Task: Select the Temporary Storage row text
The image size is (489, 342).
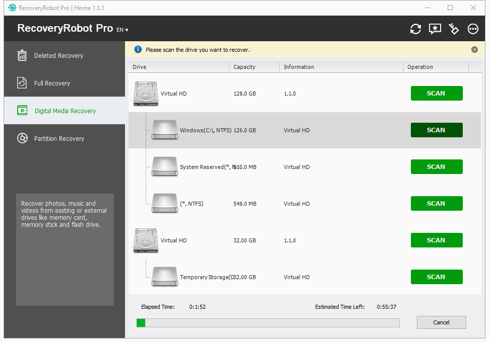Action: (206, 277)
